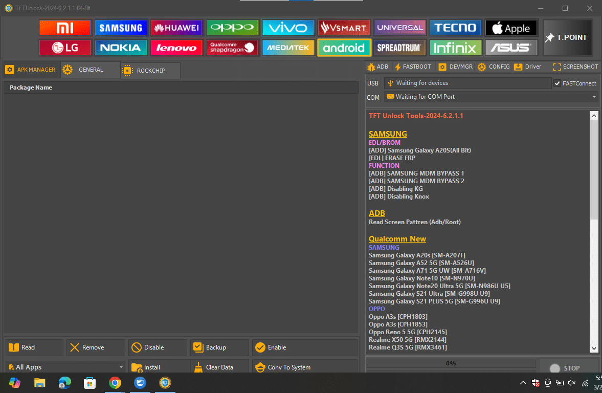
Task: Toggle the Backup option checkbox icon
Action: tap(197, 347)
